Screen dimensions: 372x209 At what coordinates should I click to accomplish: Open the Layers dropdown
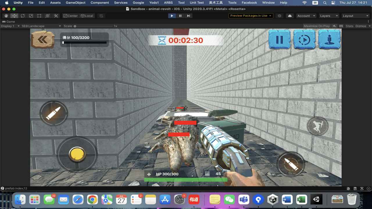pyautogui.click(x=329, y=16)
